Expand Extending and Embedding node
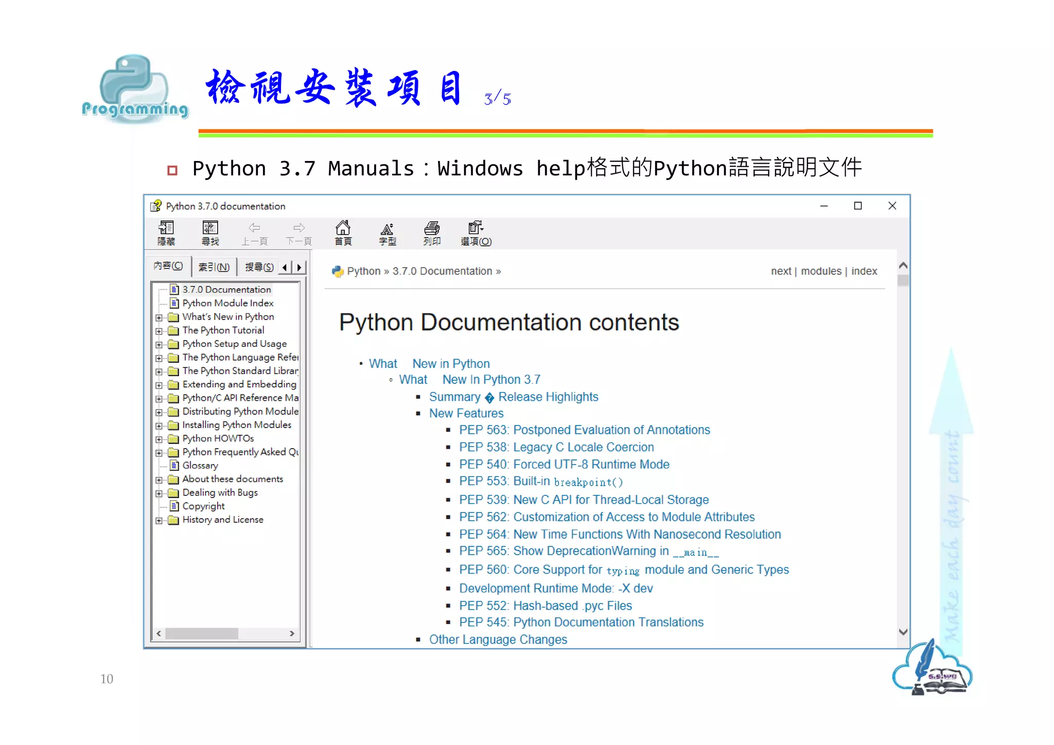Screen dimensions: 1054x745 coord(159,385)
